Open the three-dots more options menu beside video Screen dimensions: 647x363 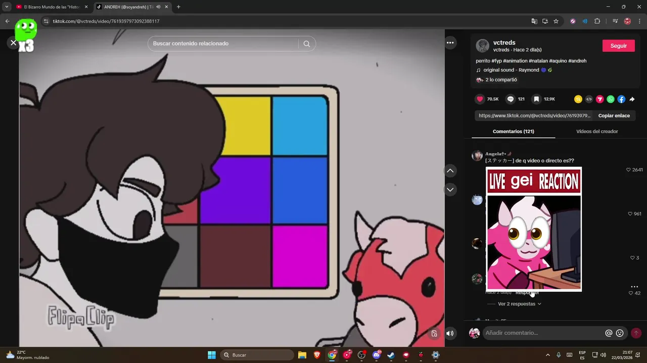(450, 43)
